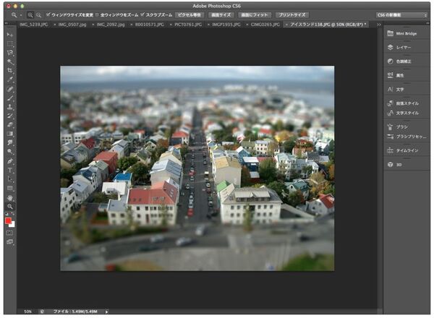Expand the toolbox with its top double arrow

click(6, 24)
